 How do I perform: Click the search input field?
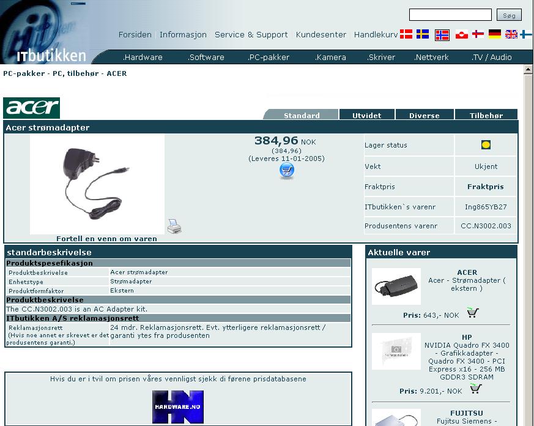point(450,15)
